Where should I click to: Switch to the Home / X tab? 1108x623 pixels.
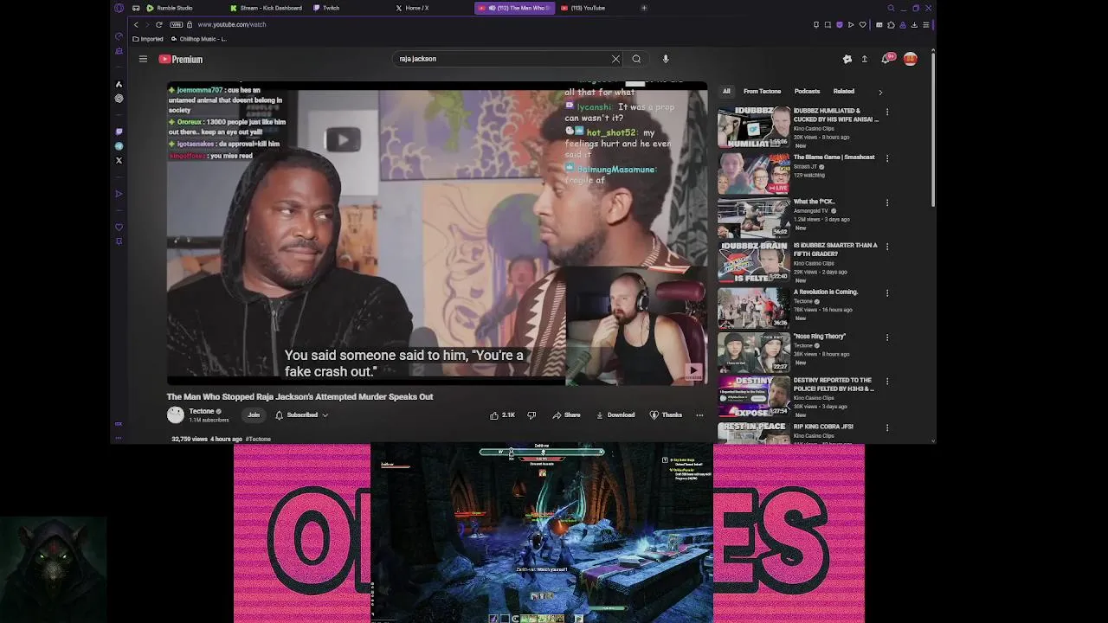pos(412,8)
